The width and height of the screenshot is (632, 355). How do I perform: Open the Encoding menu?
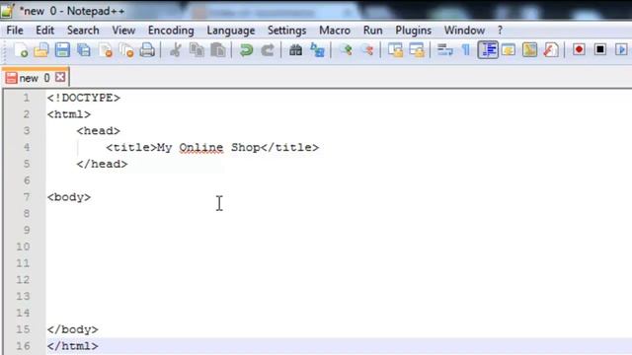pyautogui.click(x=171, y=31)
